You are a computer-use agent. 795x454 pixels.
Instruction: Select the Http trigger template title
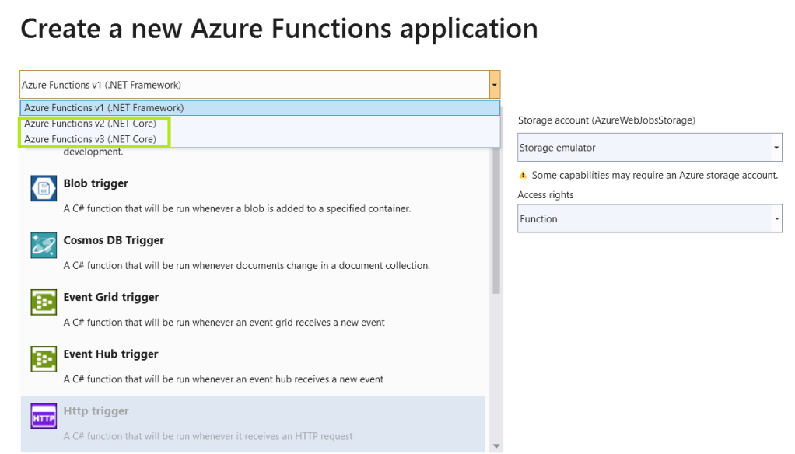(96, 410)
